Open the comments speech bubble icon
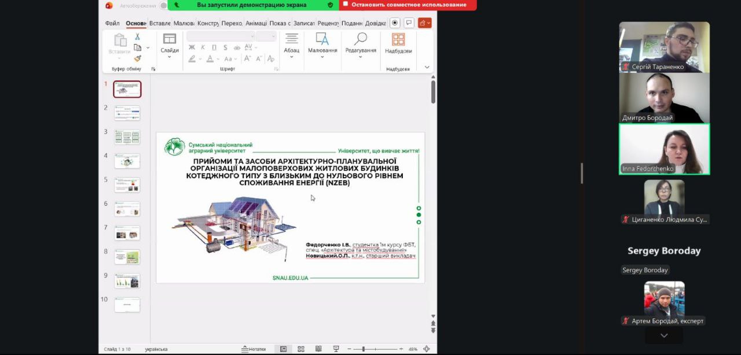Screen dimensions: 741x355 tap(409, 23)
